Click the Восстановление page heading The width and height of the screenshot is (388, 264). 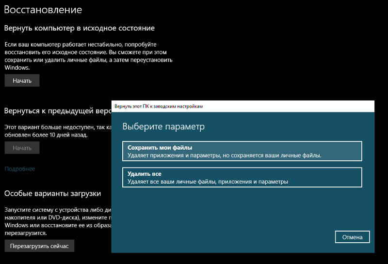(43, 10)
